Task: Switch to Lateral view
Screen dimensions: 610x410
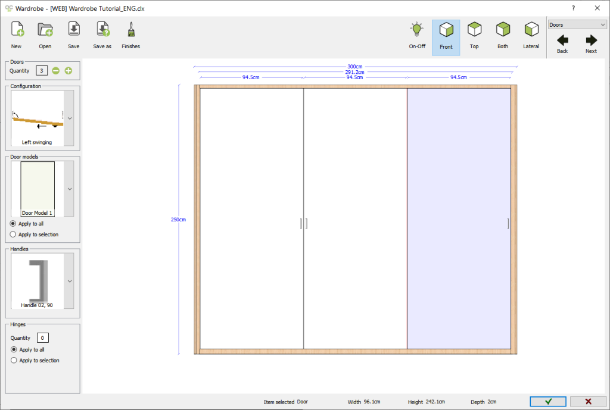Action: click(x=531, y=35)
